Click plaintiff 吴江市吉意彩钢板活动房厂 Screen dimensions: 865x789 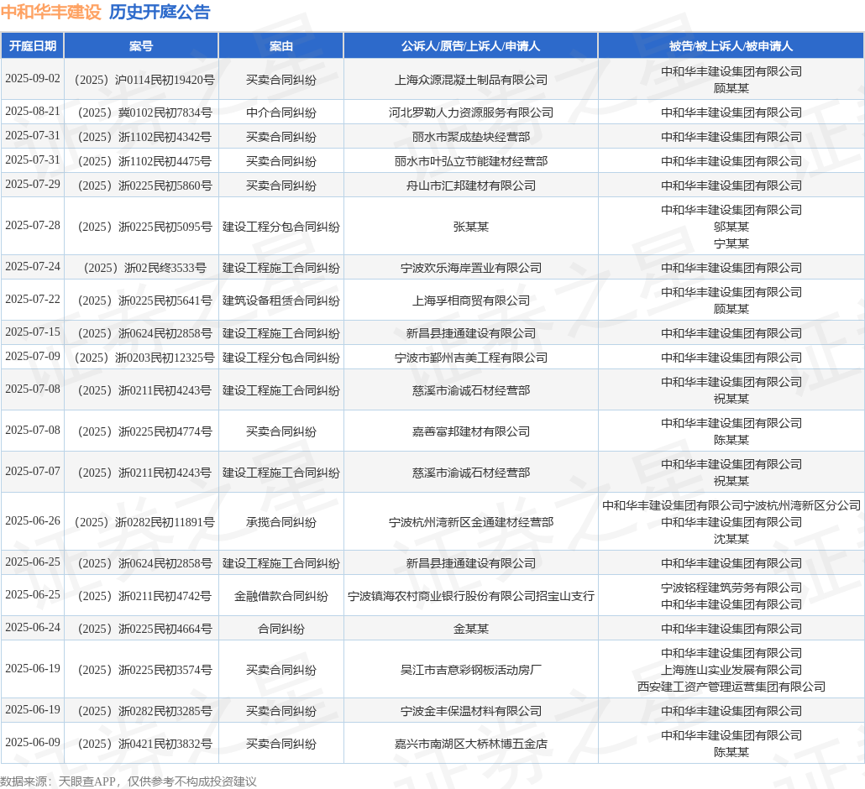(470, 670)
